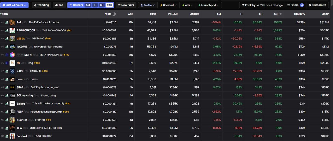Click the SRAA token logo
The height and width of the screenshot is (141, 333).
[x=12, y=87]
